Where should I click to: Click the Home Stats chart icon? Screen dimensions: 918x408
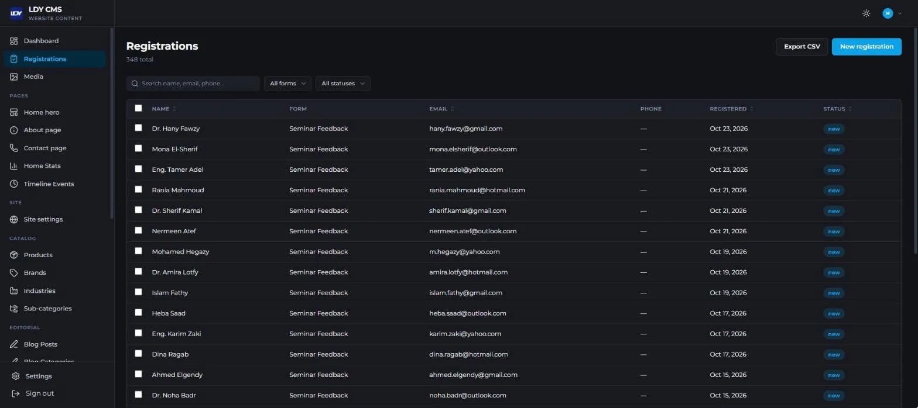coord(14,166)
